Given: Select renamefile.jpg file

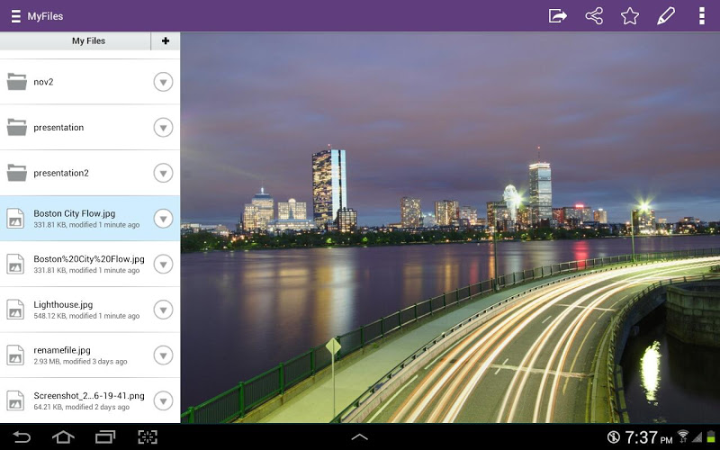Looking at the screenshot, I should tap(90, 355).
